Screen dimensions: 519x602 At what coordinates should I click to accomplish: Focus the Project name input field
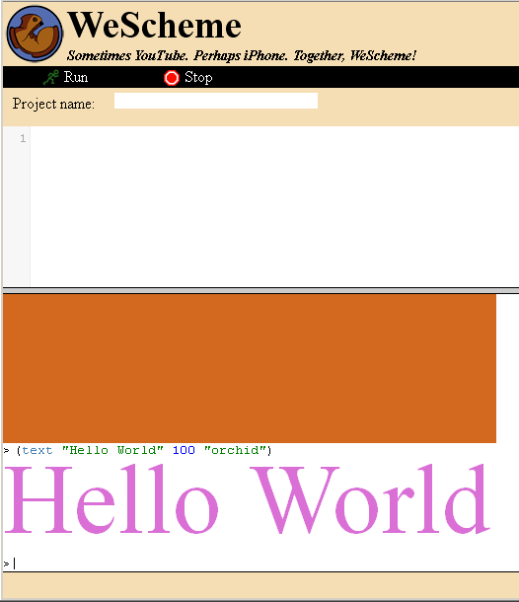coord(216,101)
